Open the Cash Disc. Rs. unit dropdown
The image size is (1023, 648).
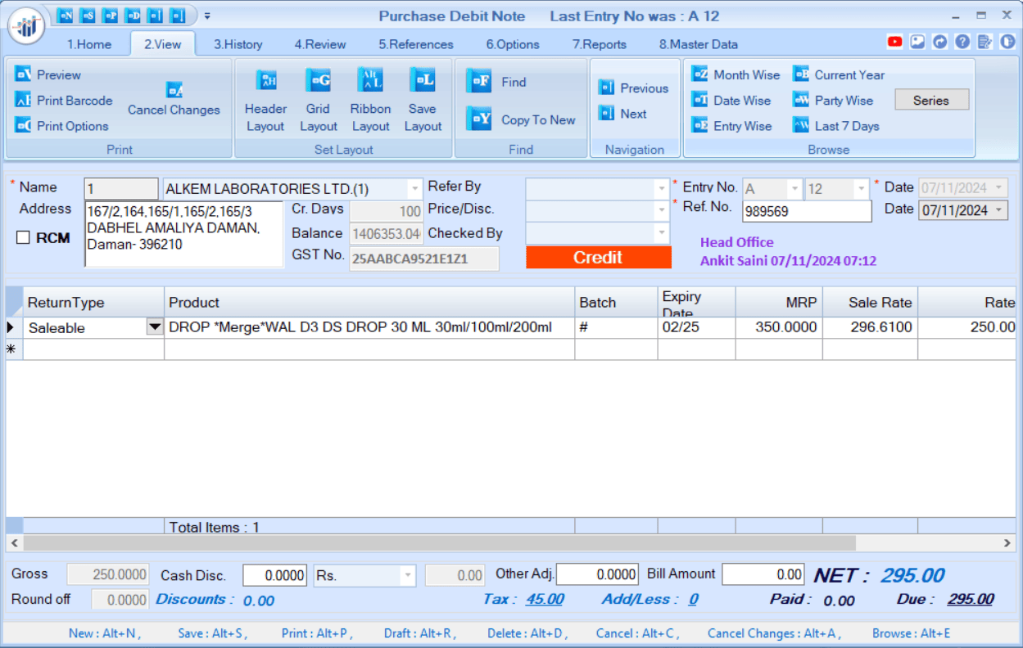click(408, 575)
